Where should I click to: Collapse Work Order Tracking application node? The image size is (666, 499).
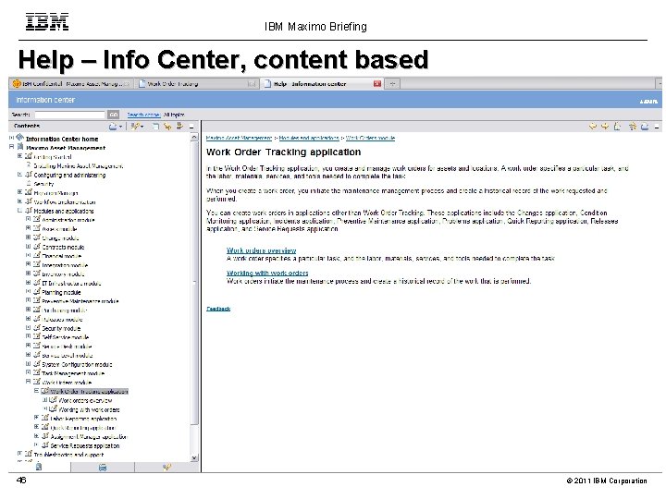pyautogui.click(x=36, y=390)
